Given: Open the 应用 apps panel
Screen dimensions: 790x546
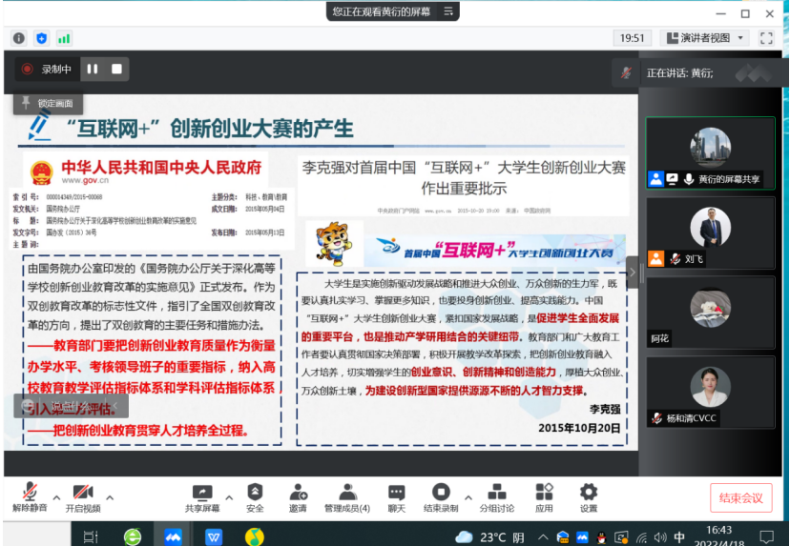Looking at the screenshot, I should click(x=544, y=496).
